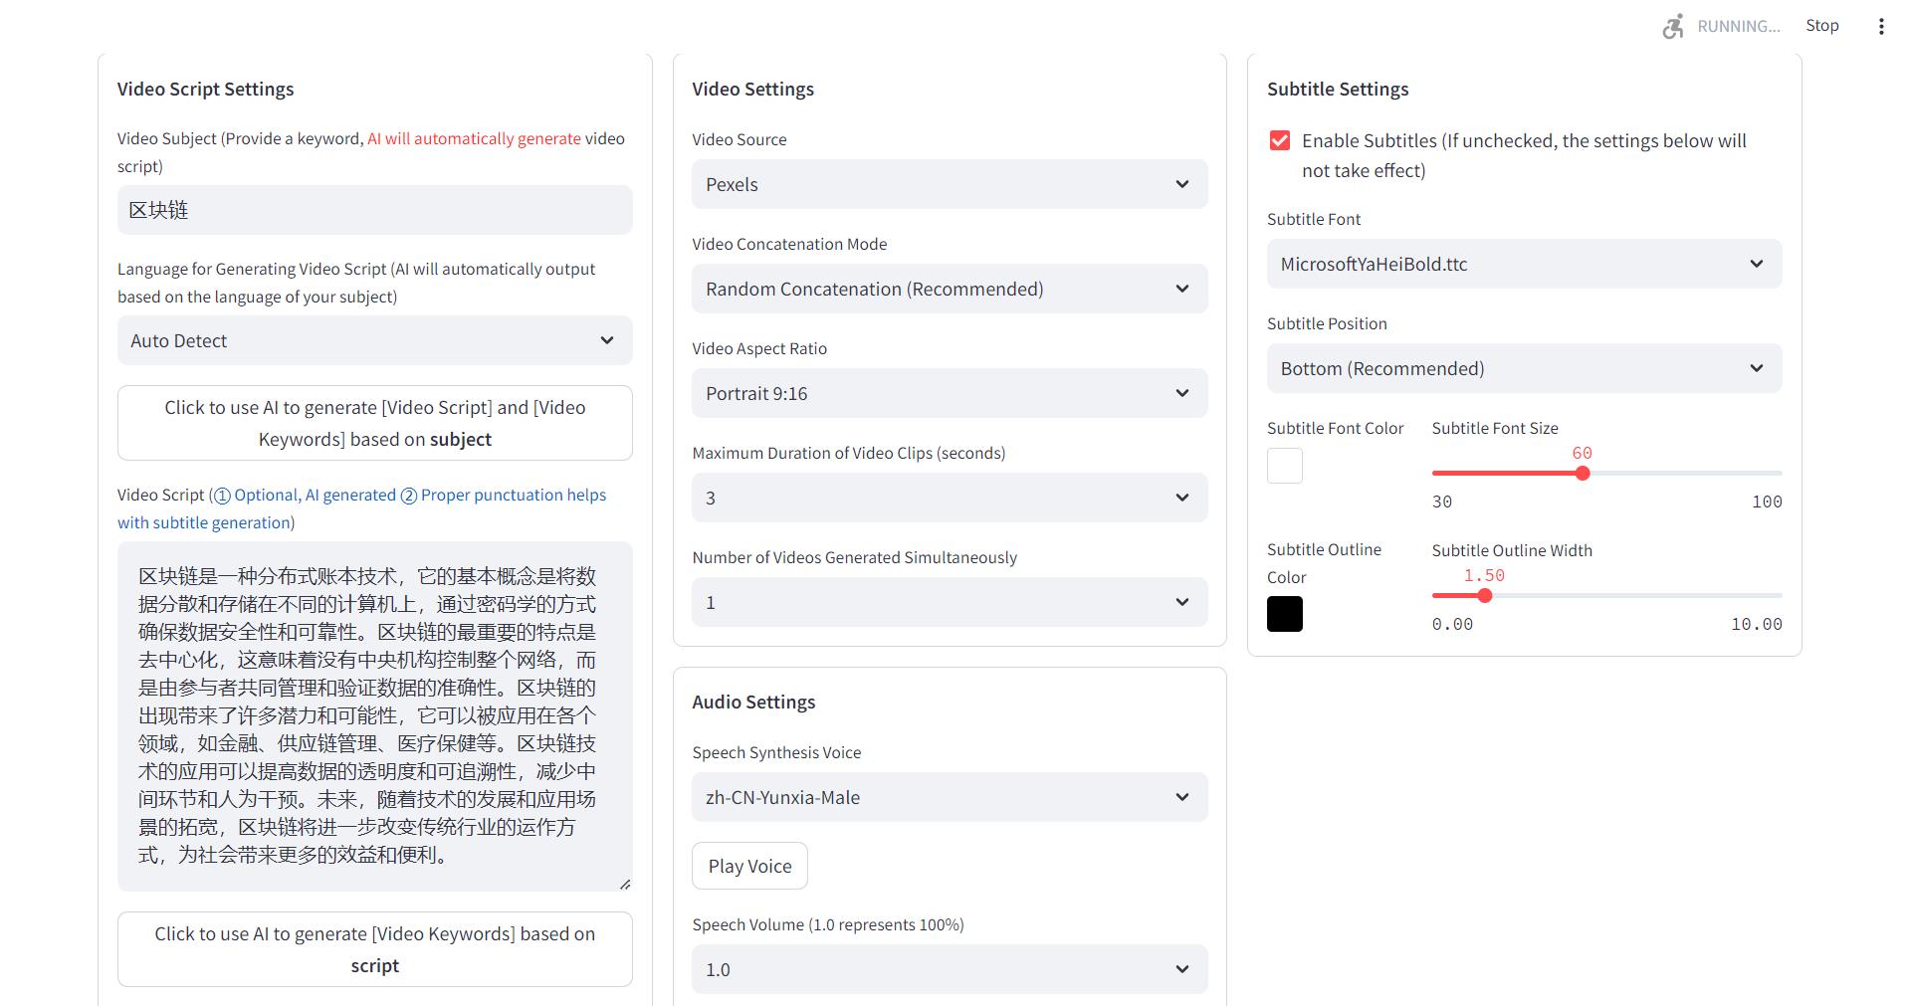The height and width of the screenshot is (1006, 1909).
Task: Click the running status icon
Action: coord(1673,26)
